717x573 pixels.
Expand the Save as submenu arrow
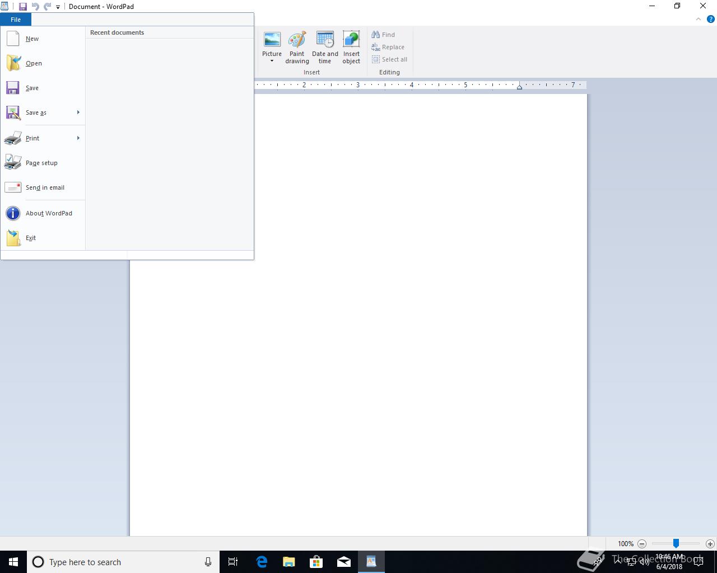(78, 112)
